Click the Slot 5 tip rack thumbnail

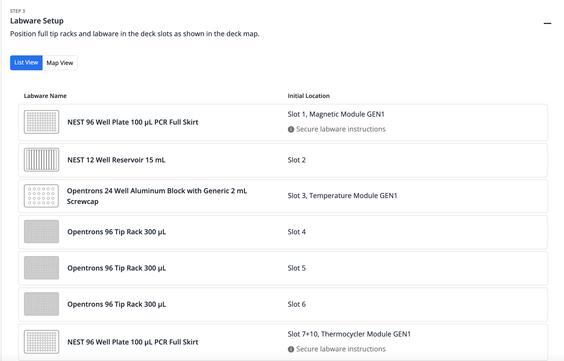point(42,268)
